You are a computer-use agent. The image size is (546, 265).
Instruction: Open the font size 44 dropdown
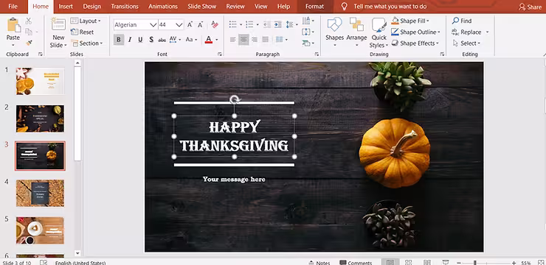point(179,24)
